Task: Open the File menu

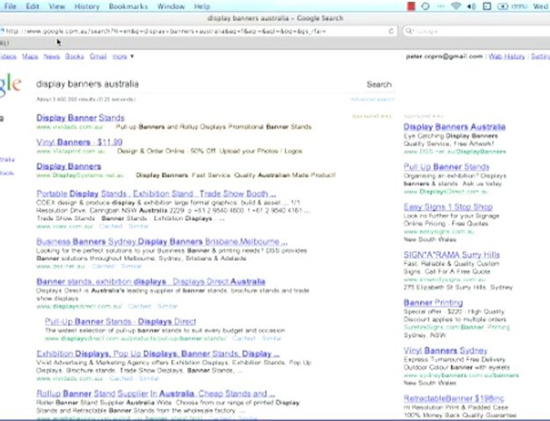Action: point(10,6)
